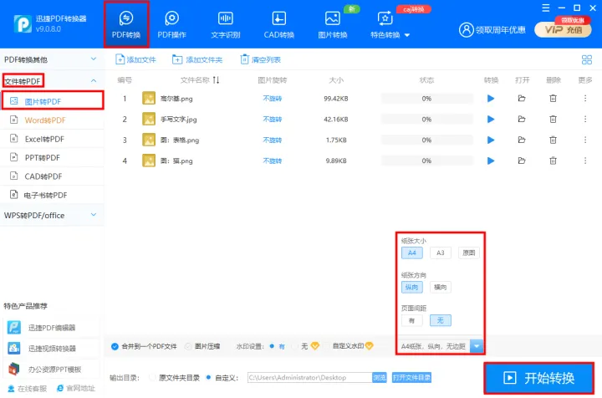602x398 pixels.
Task: Open the PDF转换 tab
Action: tap(126, 24)
